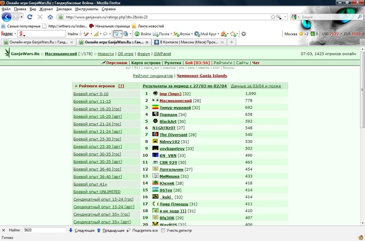365x241 pixels.
Task: Open the Закладки menu
Action: point(64,9)
